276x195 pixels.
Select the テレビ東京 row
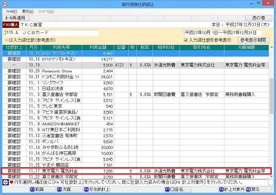[x=136, y=106]
